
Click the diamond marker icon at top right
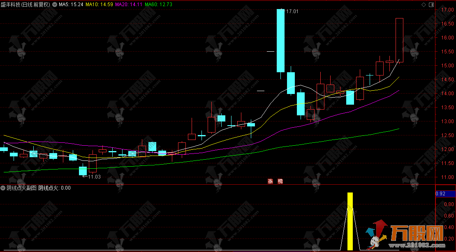click(424, 5)
